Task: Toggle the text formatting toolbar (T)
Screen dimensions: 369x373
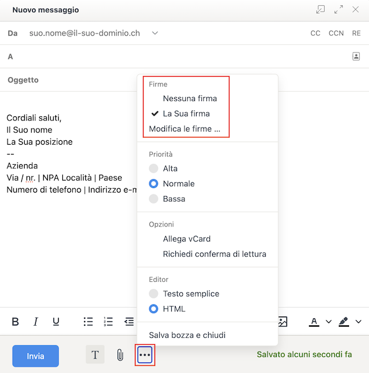Action: click(95, 355)
